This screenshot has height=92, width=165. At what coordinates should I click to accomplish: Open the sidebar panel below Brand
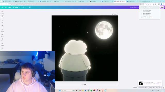[x=2, y=30]
